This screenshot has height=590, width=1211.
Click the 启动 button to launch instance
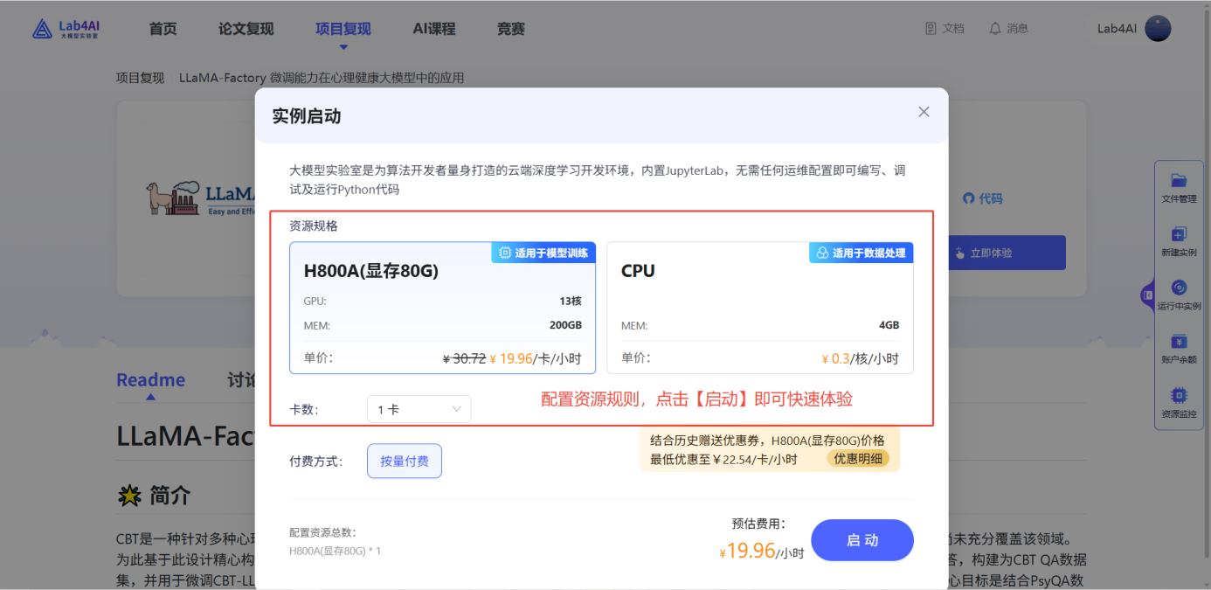coord(862,540)
